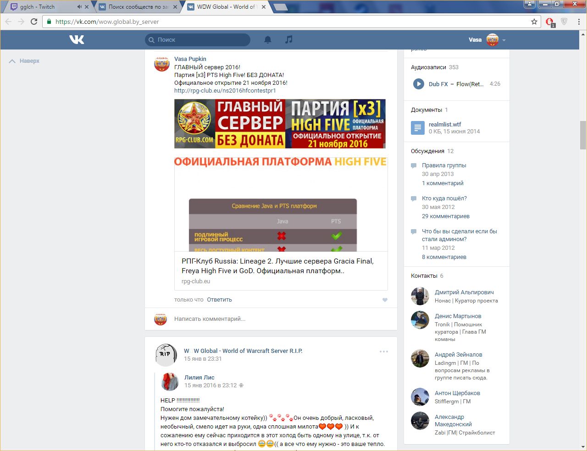Click the browser address bar
587x451 pixels.
point(291,22)
